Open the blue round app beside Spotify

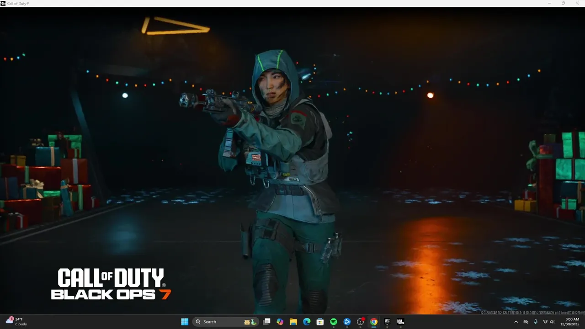[x=347, y=322]
